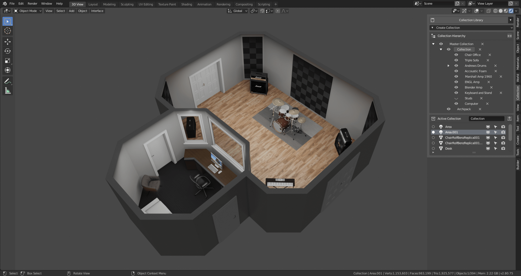521x276 pixels.
Task: Activate the Rotate tool
Action: point(7,51)
